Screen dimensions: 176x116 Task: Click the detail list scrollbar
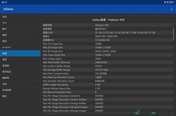[173, 34]
